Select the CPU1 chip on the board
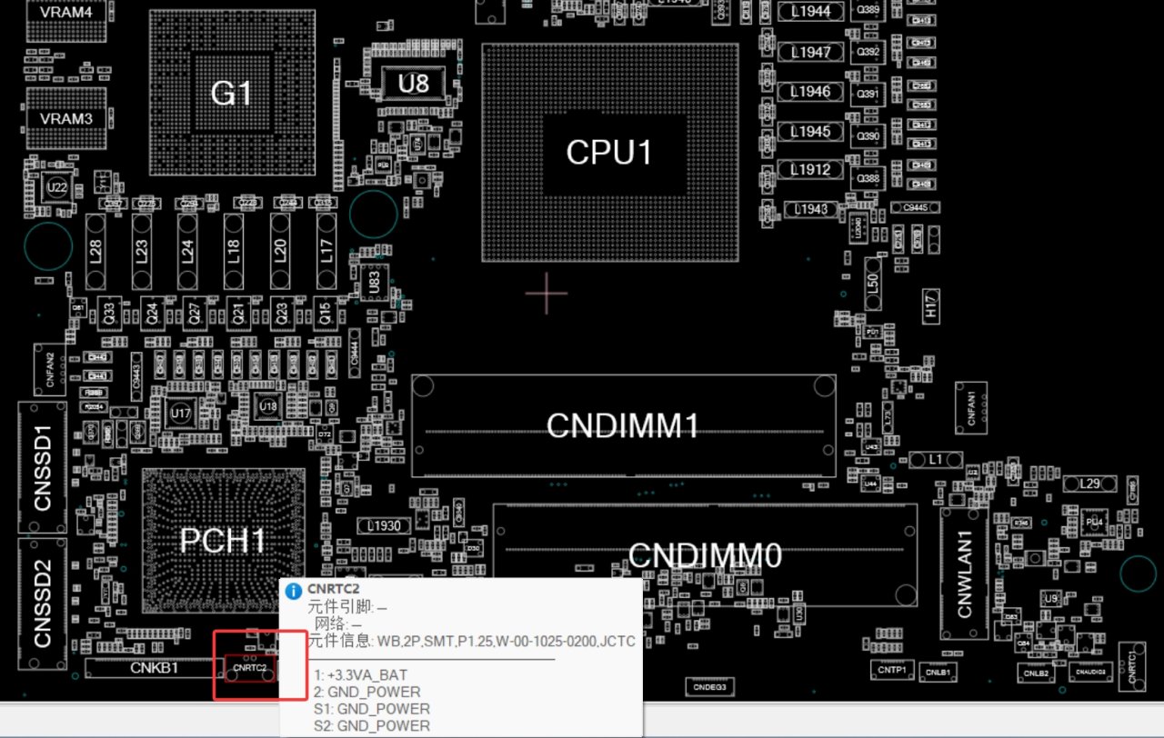This screenshot has height=738, width=1164. [609, 152]
